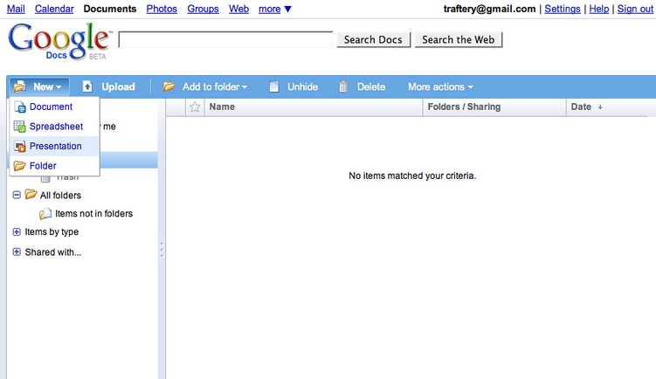Toggle the star column header
Viewport: 656px width, 379px height.
[x=195, y=107]
